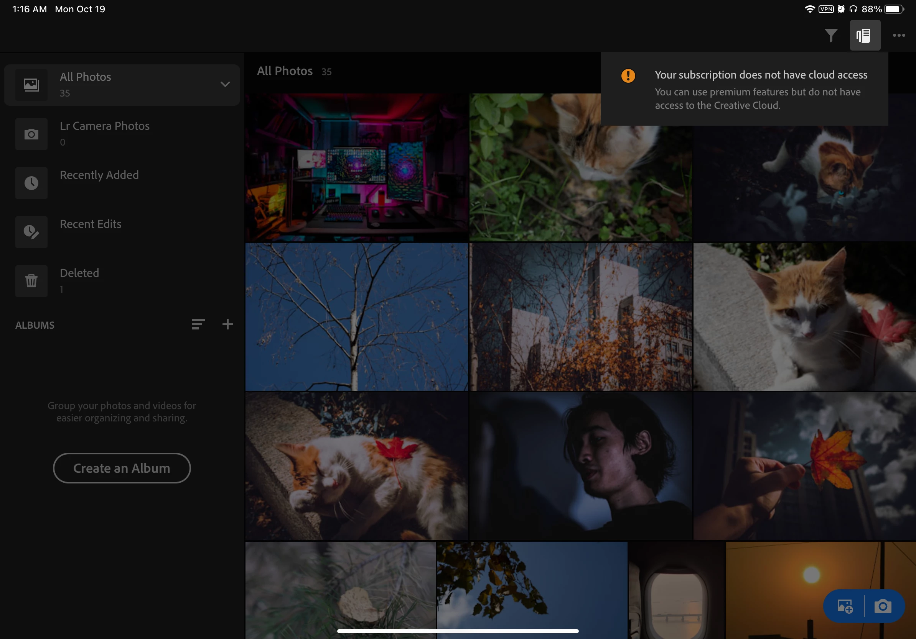The image size is (916, 639).
Task: Tap the battery indicator in status bar
Action: [893, 9]
